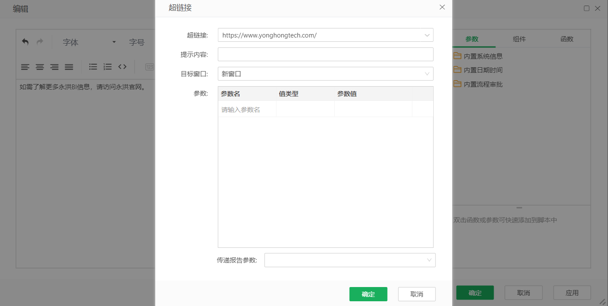This screenshot has height=306, width=608.
Task: Click the Undo icon in the editor toolbar
Action: click(25, 41)
